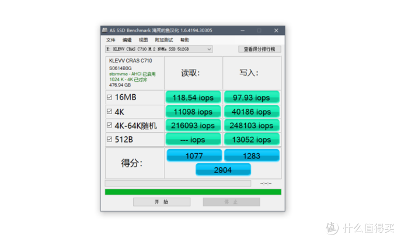Image resolution: width=397 pixels, height=238 pixels.
Task: Click the 停止 stop button
Action: tap(231, 202)
